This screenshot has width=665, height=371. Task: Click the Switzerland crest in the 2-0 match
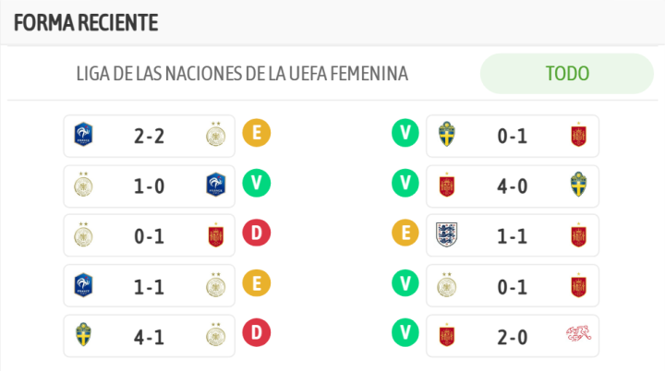(x=578, y=336)
